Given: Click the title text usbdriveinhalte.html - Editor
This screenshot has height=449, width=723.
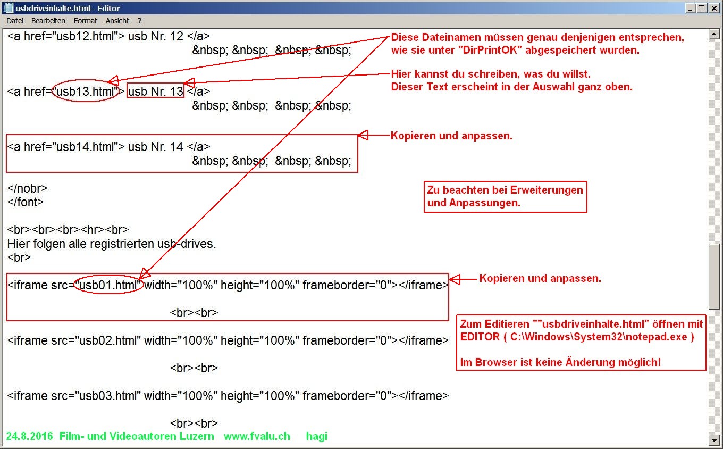Looking at the screenshot, I should point(68,8).
